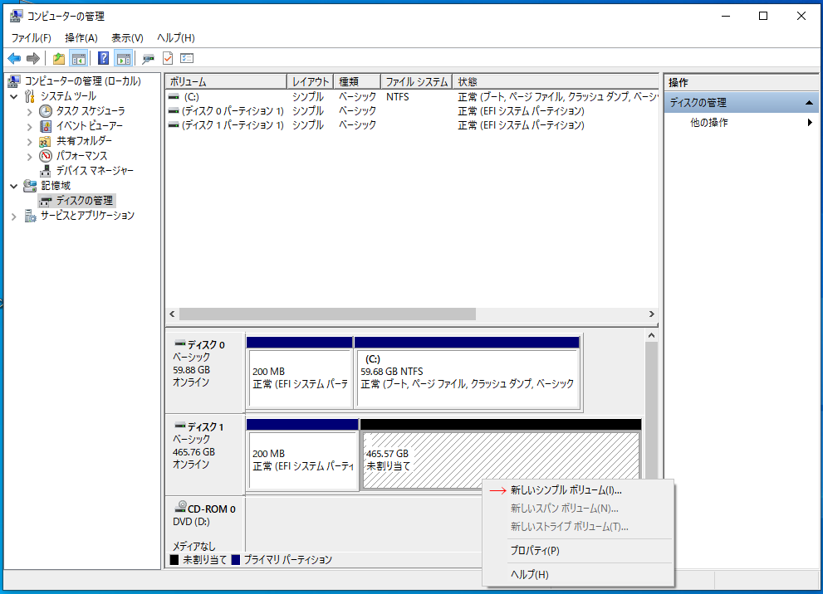Open the 操作(A) menu
The image size is (823, 594).
coord(81,37)
